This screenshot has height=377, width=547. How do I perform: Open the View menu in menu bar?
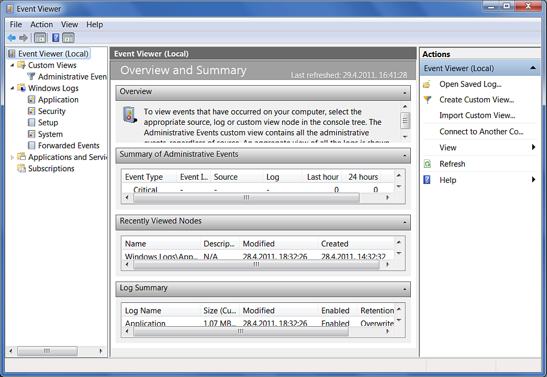69,25
